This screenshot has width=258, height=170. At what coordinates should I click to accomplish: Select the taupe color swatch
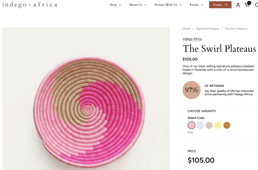pos(209,125)
